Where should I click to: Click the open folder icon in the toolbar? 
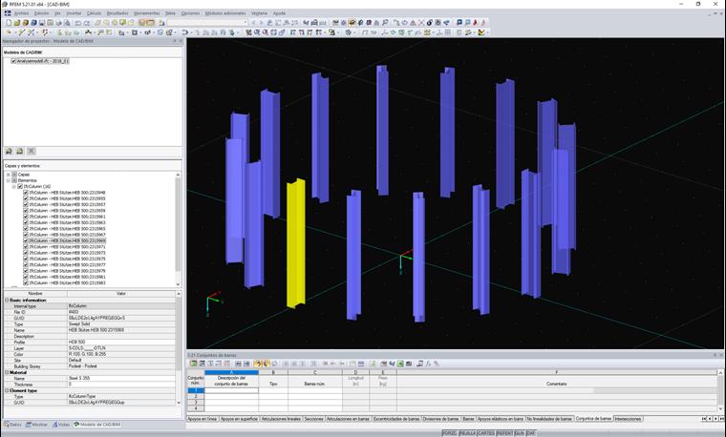point(17,22)
